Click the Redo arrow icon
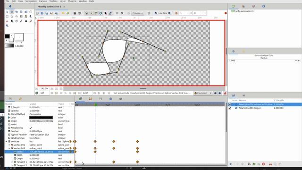302x170 pixels. click(x=68, y=13)
